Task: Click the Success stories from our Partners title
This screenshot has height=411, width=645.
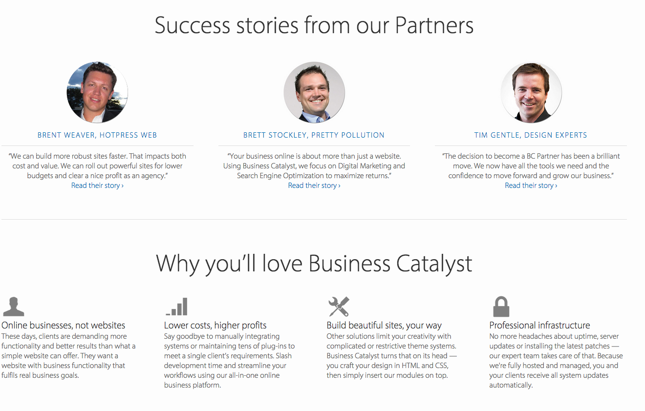Action: click(x=314, y=25)
